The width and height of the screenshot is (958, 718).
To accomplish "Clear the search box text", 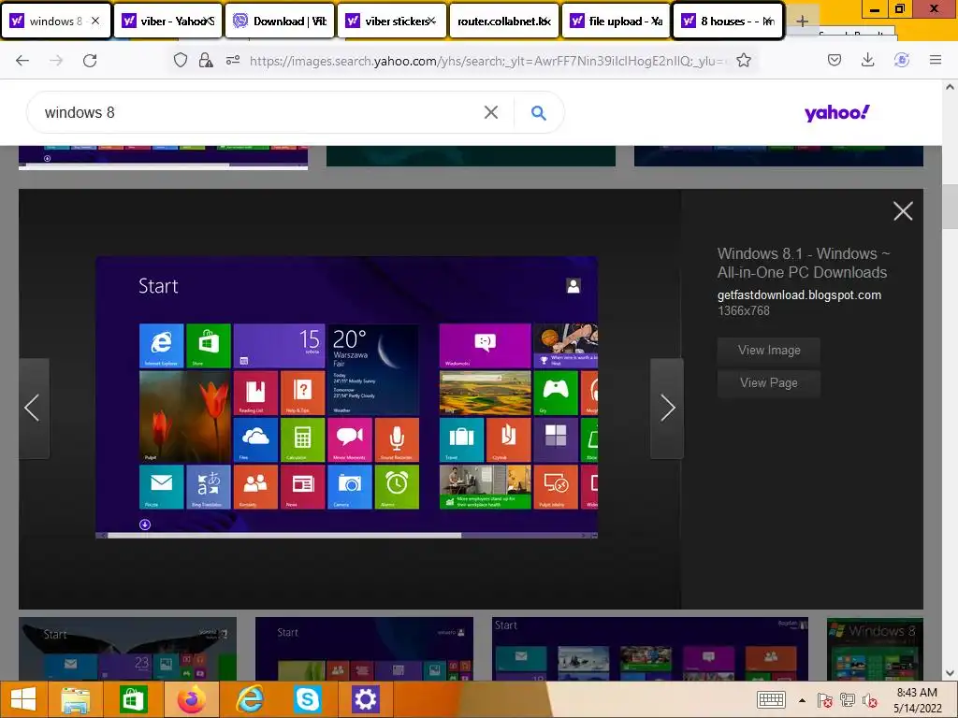I will (490, 112).
